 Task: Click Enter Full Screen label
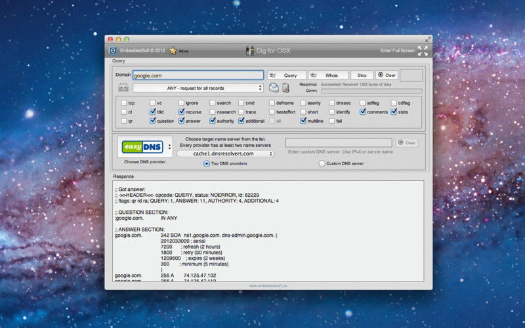pyautogui.click(x=398, y=51)
